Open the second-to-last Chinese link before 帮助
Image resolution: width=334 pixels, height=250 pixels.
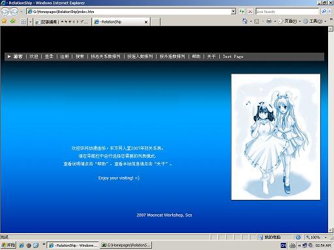(x=140, y=57)
